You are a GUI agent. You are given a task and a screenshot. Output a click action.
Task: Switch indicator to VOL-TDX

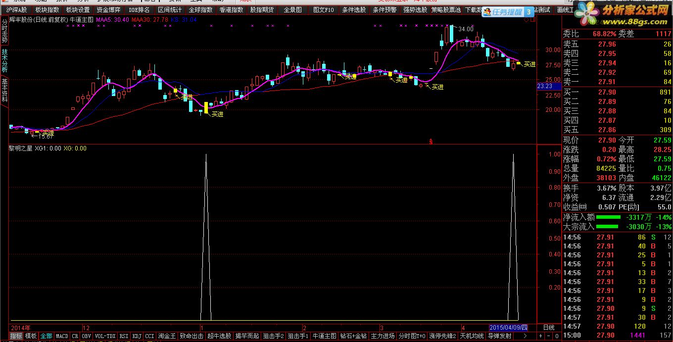tap(105, 336)
